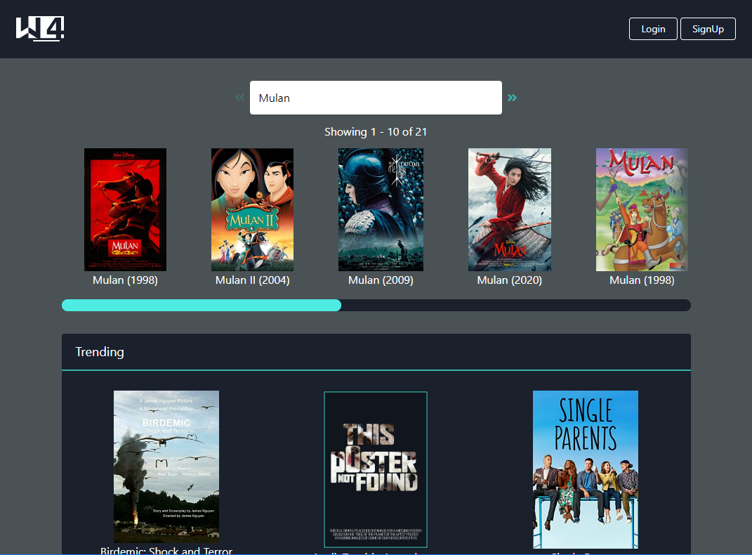The image size is (752, 555).
Task: Open the Login button
Action: pyautogui.click(x=653, y=29)
